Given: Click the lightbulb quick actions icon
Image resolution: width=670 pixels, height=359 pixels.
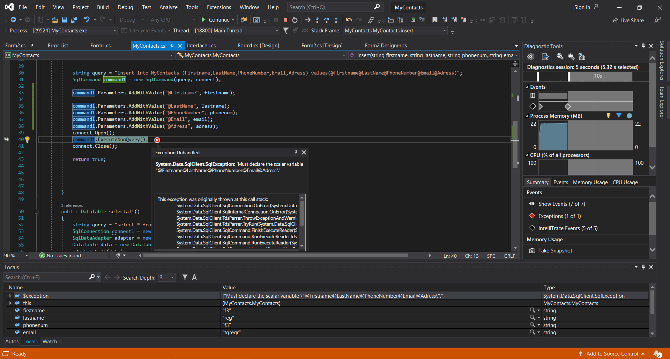Looking at the screenshot, I should pyautogui.click(x=27, y=140).
